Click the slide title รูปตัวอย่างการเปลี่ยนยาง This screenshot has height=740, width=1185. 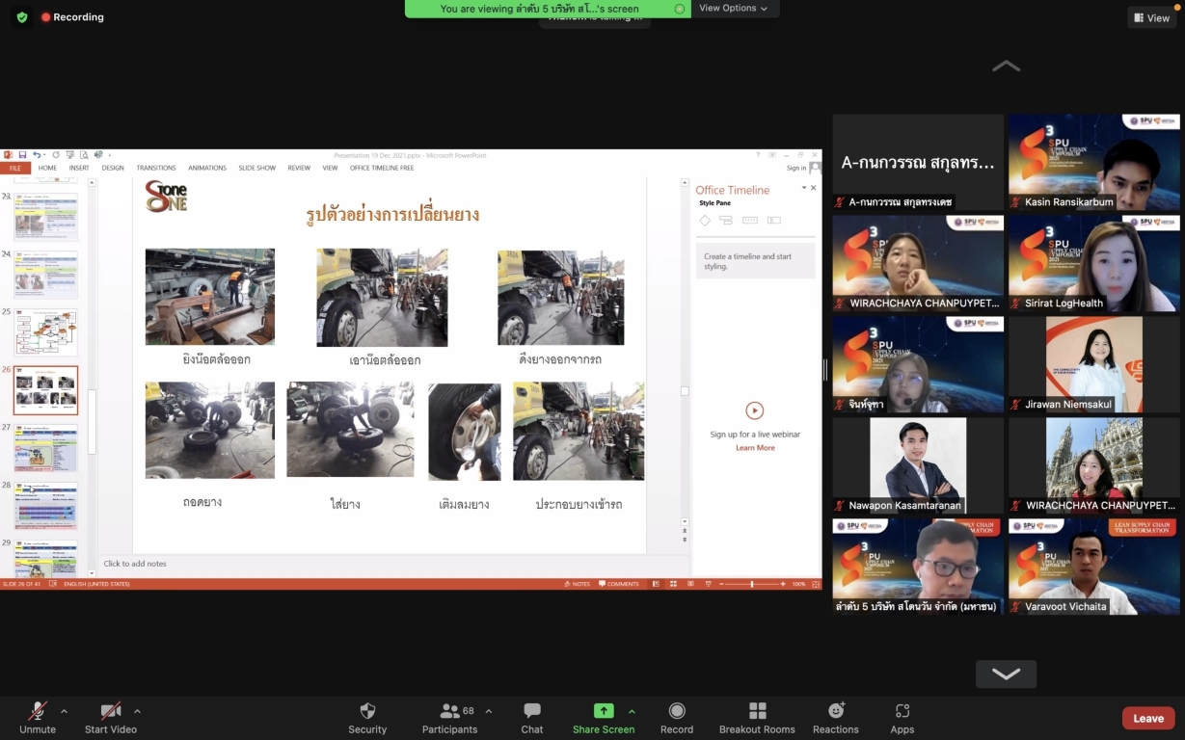(392, 215)
